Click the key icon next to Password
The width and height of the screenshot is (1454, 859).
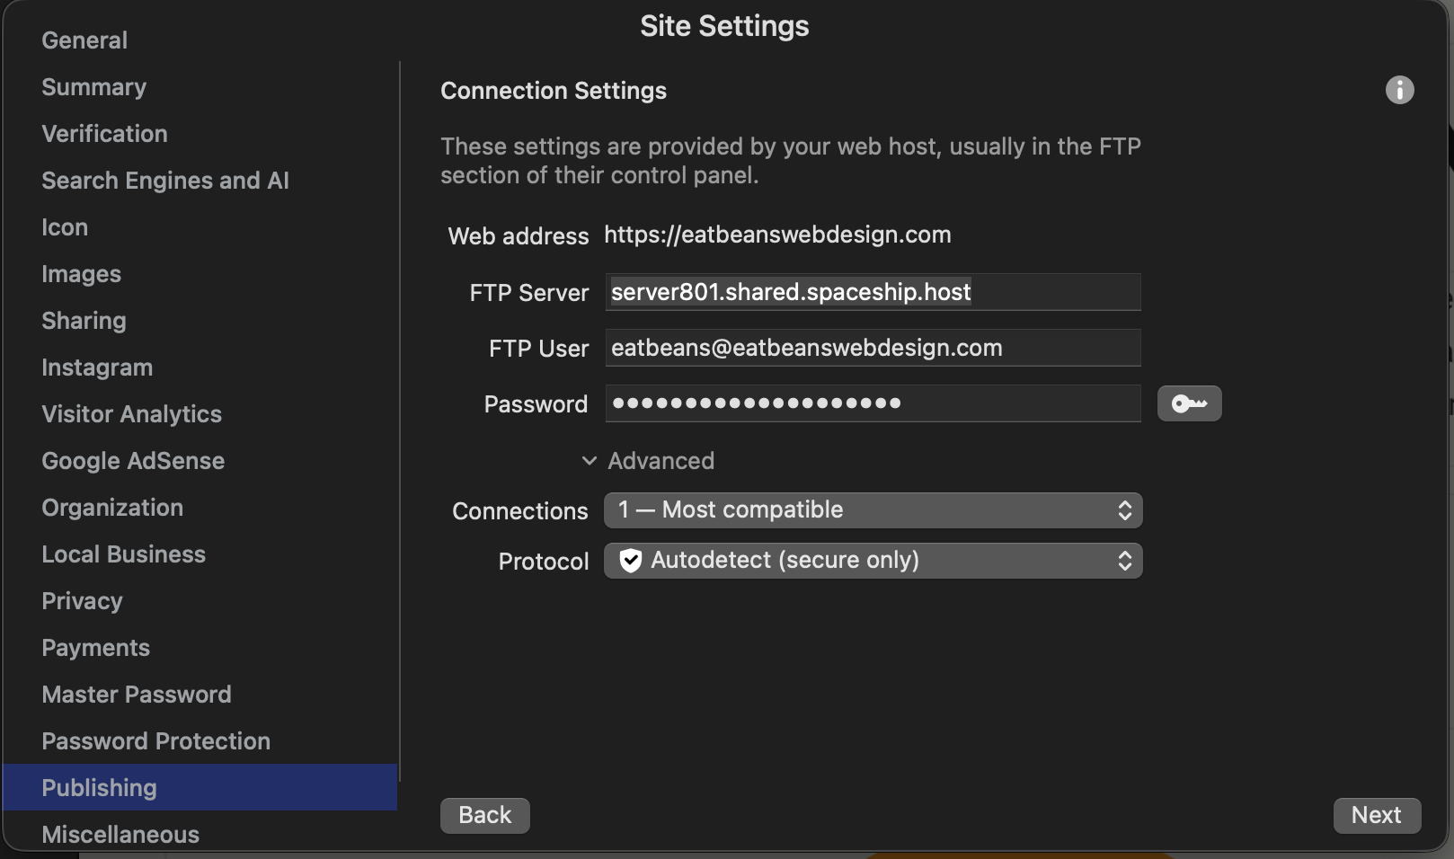click(x=1189, y=403)
